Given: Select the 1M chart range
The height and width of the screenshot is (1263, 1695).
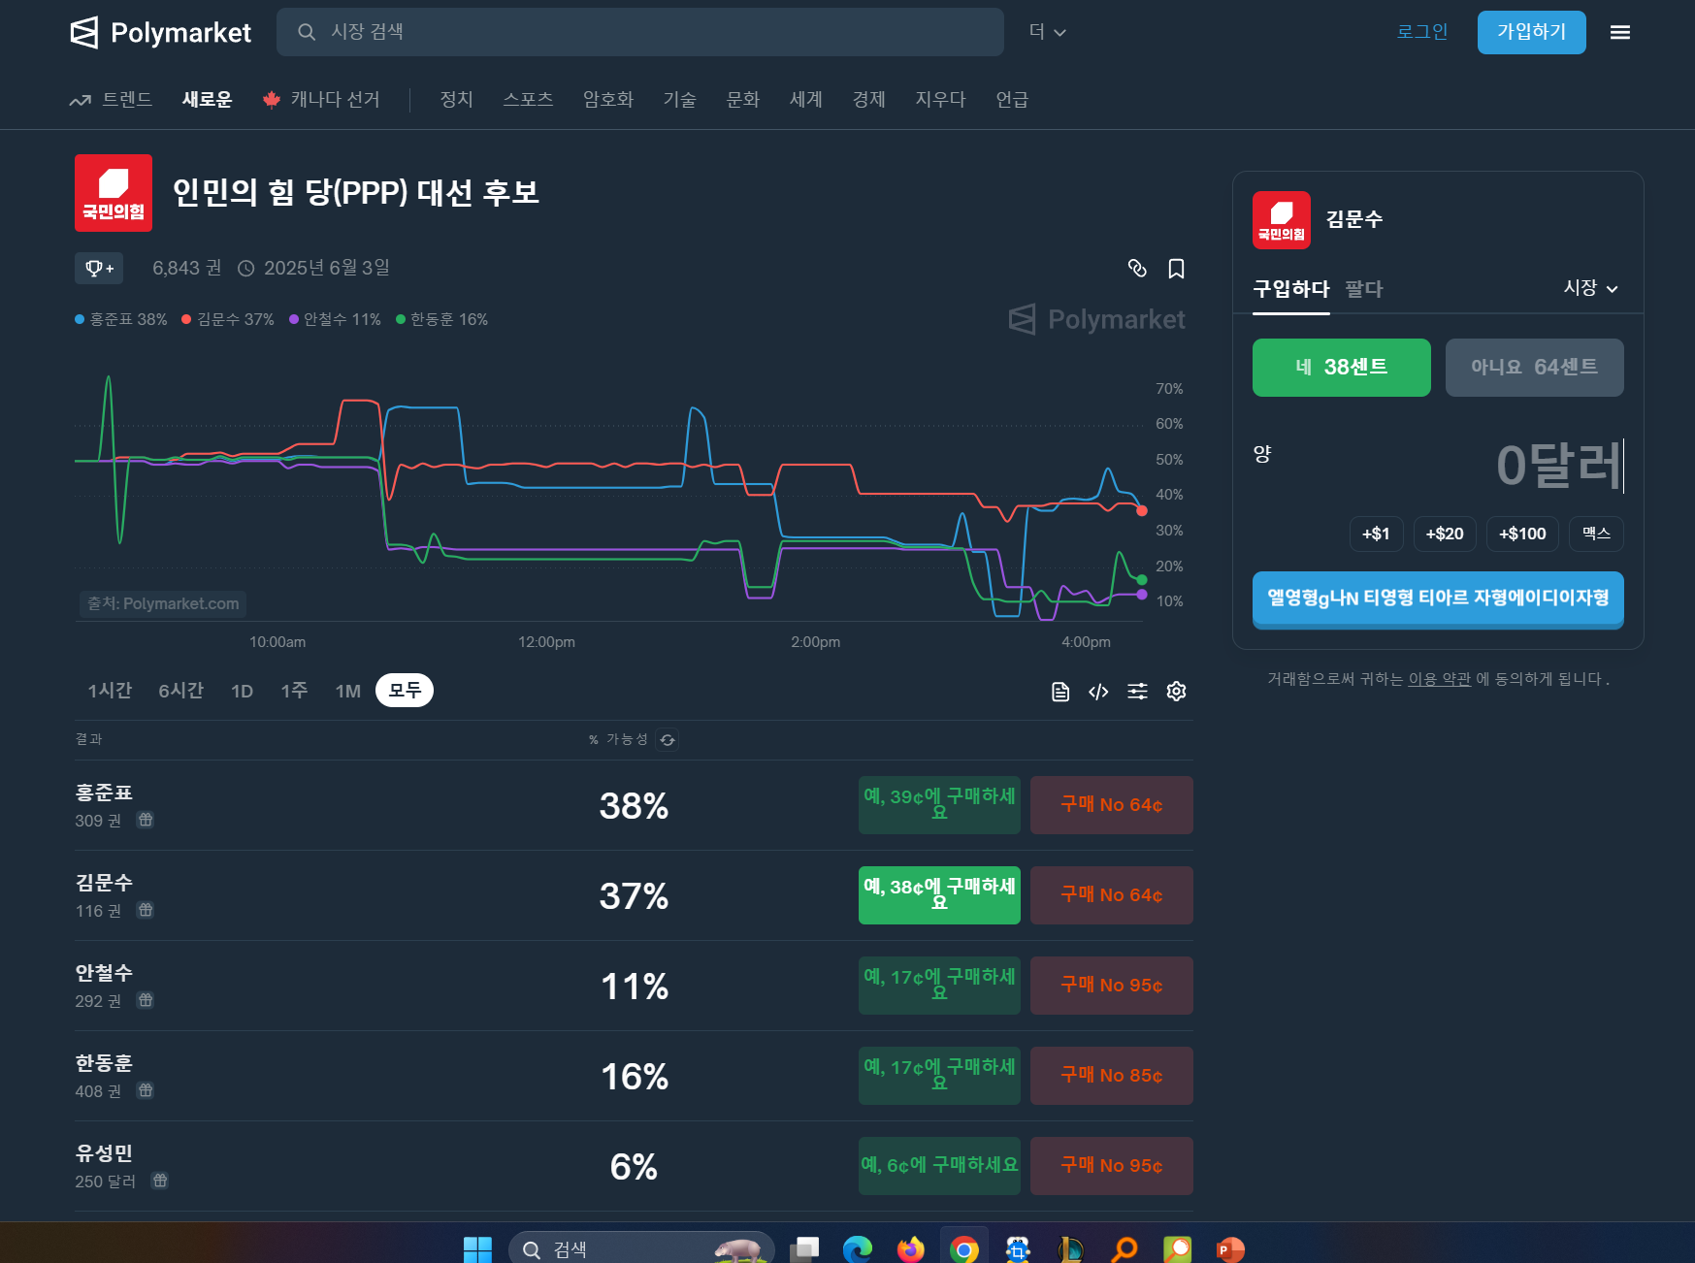Looking at the screenshot, I should point(347,691).
